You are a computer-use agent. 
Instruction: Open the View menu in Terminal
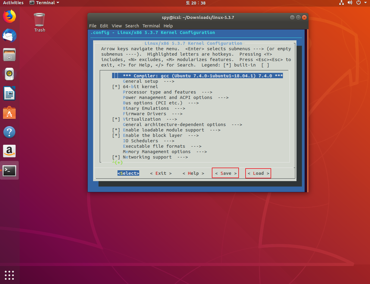[117, 26]
